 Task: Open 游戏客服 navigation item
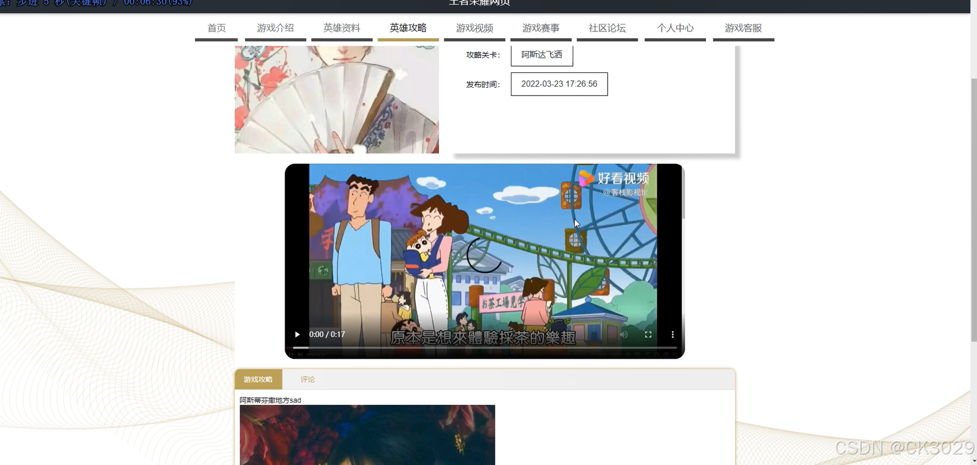(743, 28)
